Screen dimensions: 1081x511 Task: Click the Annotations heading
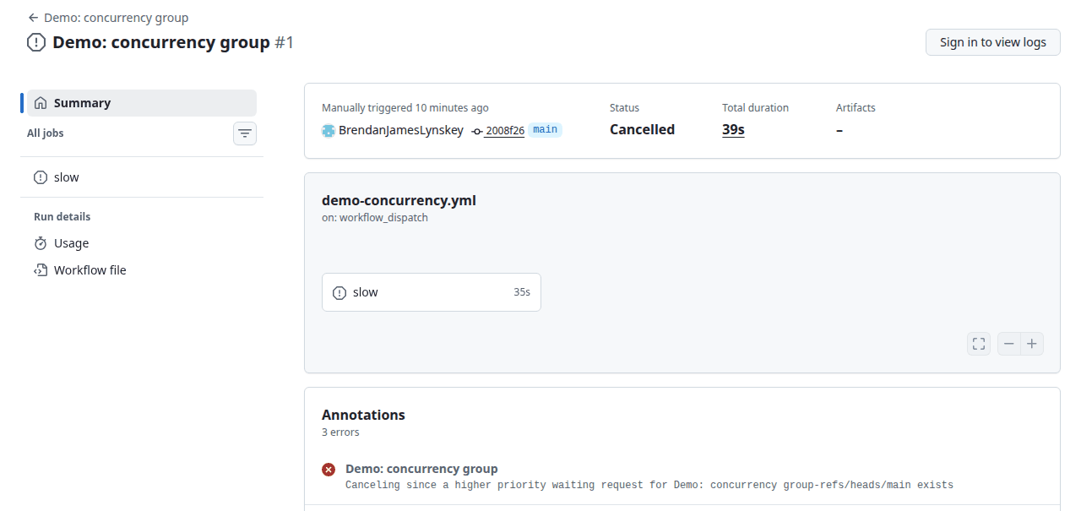tap(363, 415)
